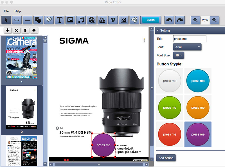
Task: Select the arrow pointer tool
Action: tap(6, 20)
